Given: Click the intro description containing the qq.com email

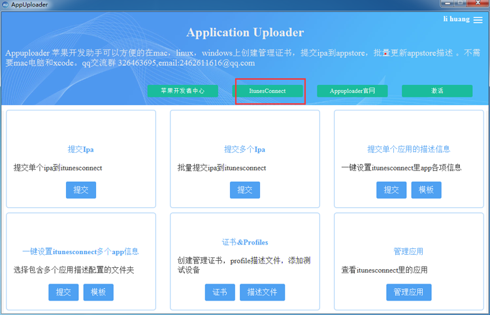Looking at the screenshot, I should (x=243, y=58).
